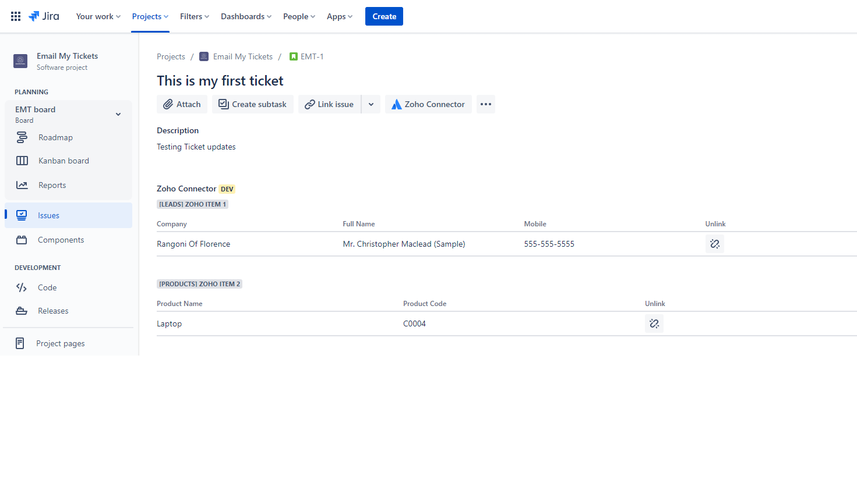Click the 'Rangoni Of Florence' company cell
The height and width of the screenshot is (487, 857).
click(193, 244)
